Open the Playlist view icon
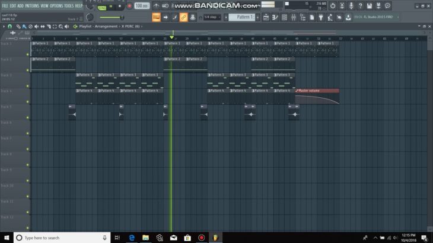Viewport: 433px width, 243px height. (266, 17)
